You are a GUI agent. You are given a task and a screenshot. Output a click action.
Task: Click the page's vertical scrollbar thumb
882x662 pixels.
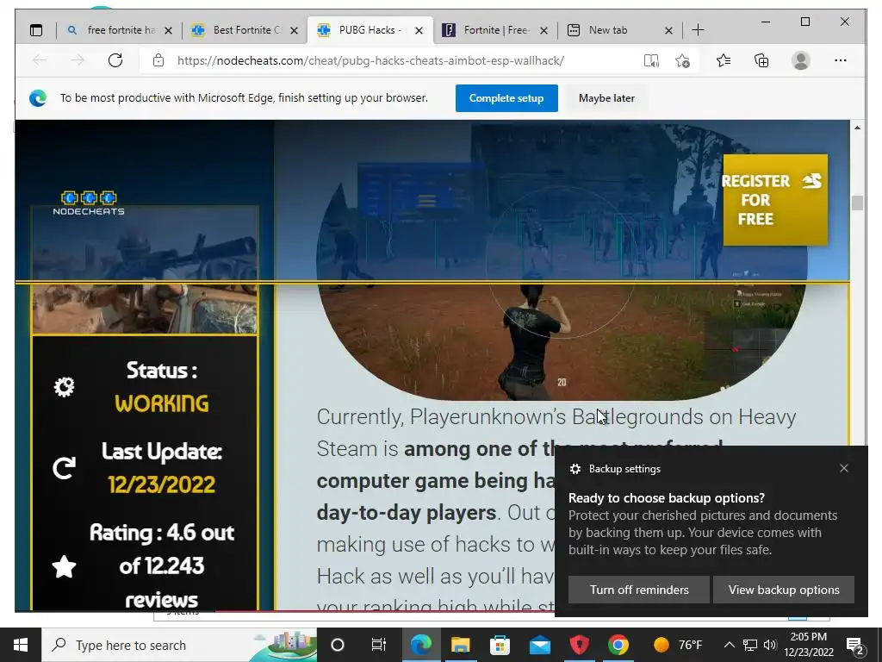pos(857,203)
